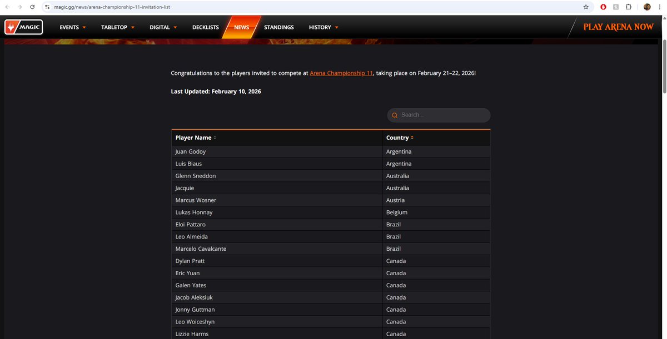Select the Jacob Aleksiuk cell
Screen dimensions: 667x339
click(277, 297)
